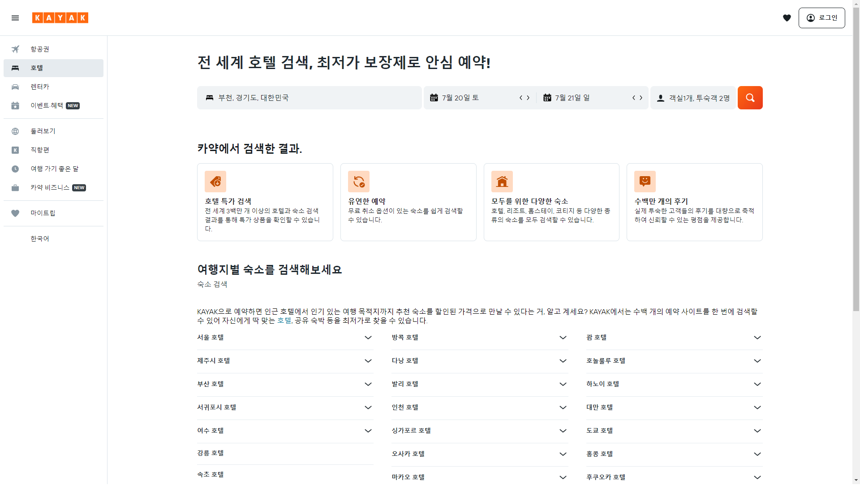Expand the 서울 호텔 section

(x=368, y=338)
